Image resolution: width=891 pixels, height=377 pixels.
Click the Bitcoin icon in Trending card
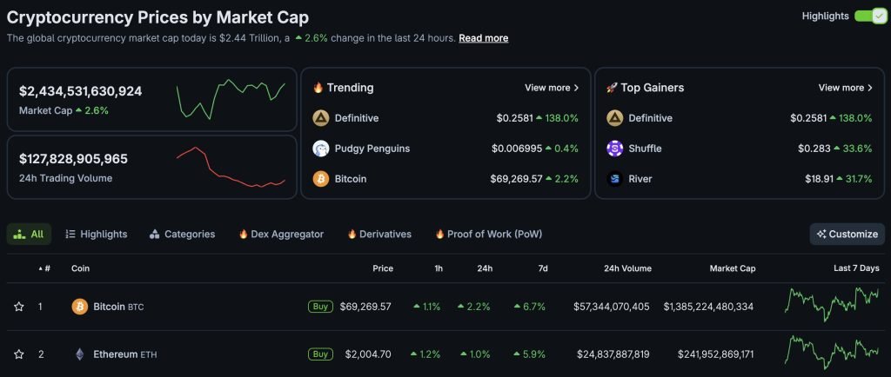(x=321, y=179)
